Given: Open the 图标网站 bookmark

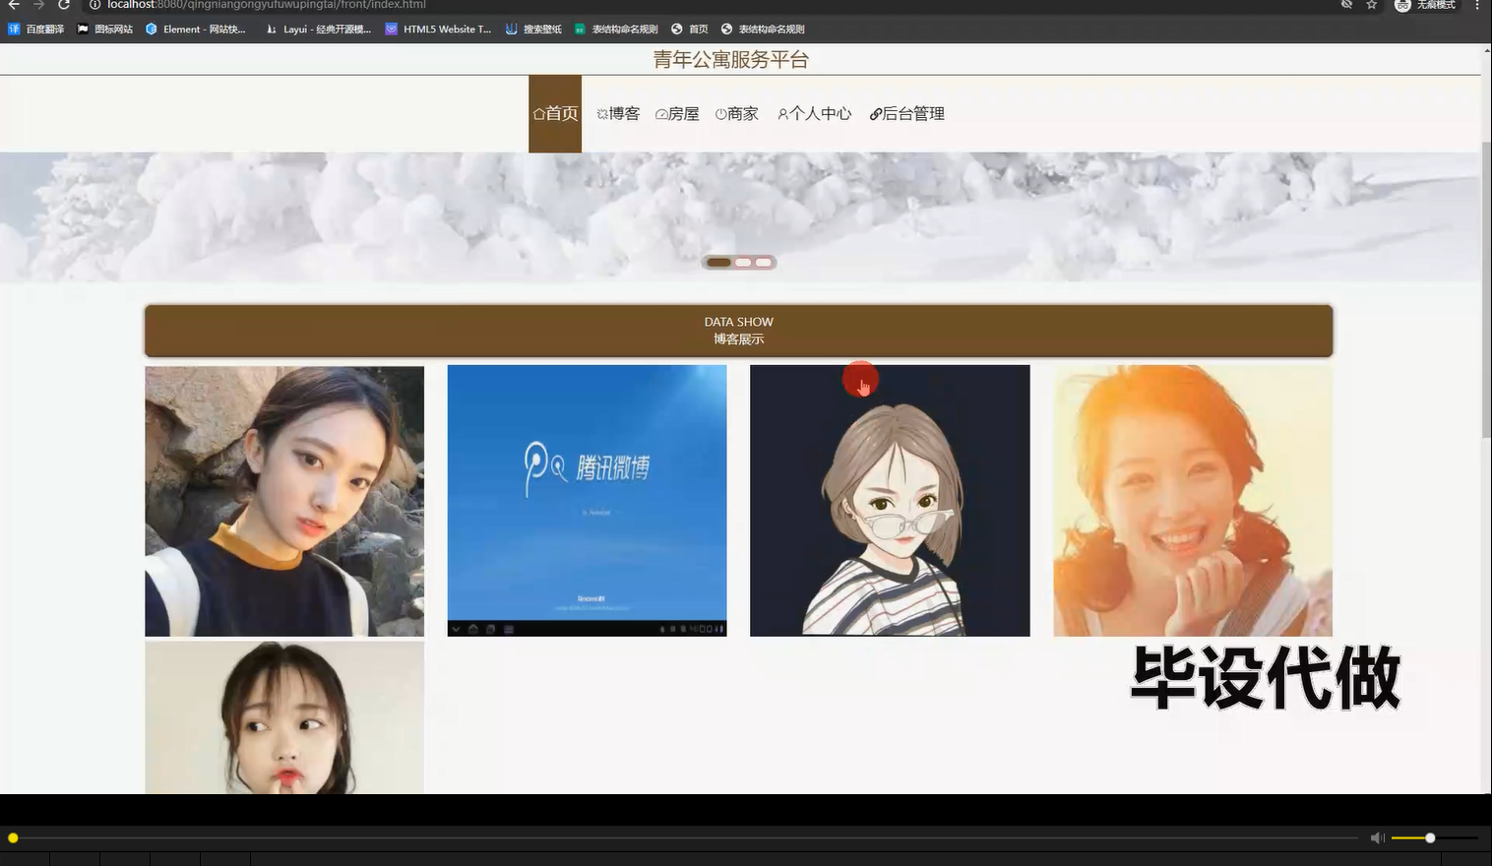Looking at the screenshot, I should pyautogui.click(x=105, y=30).
